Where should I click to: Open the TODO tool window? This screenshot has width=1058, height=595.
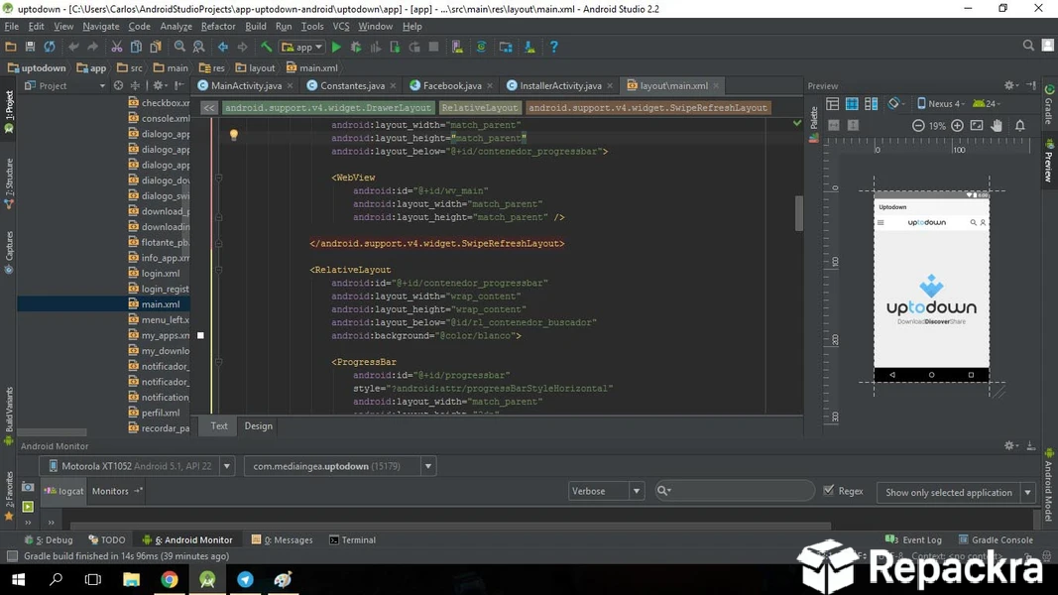click(107, 539)
